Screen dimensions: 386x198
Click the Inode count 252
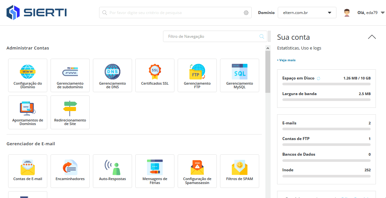tap(367, 170)
